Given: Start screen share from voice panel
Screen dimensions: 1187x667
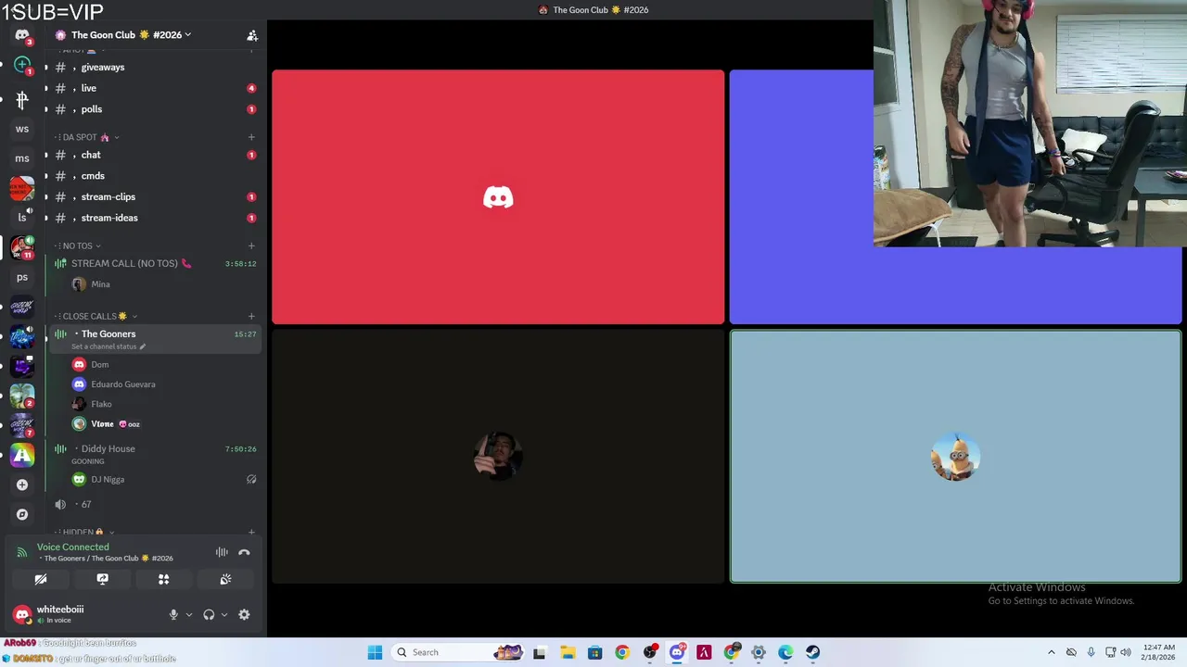Looking at the screenshot, I should click(x=102, y=579).
